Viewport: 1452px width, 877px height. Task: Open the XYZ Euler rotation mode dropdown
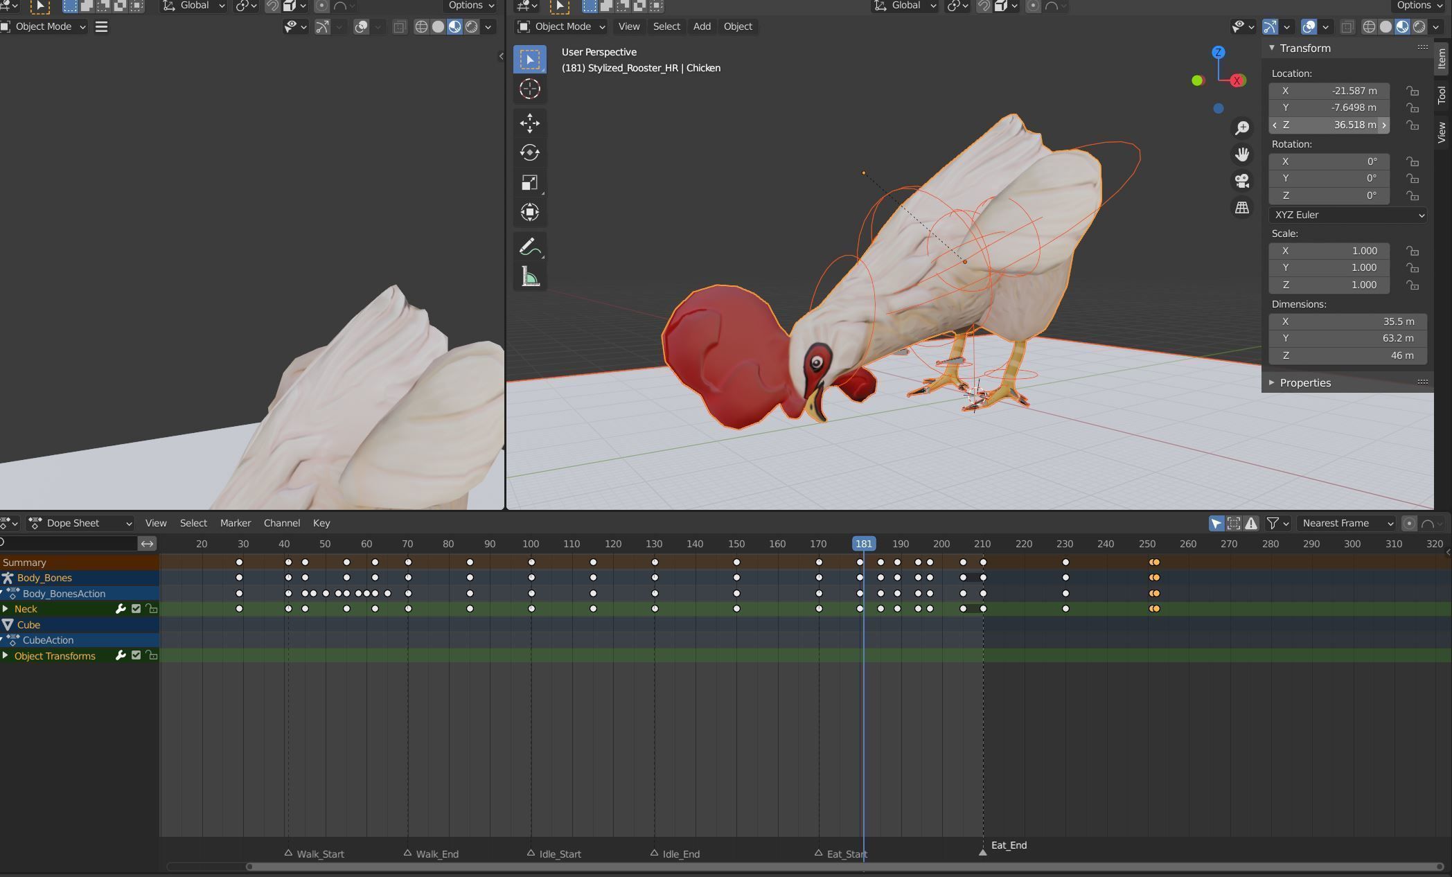(1348, 215)
